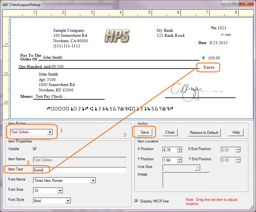The height and width of the screenshot is (212, 256).
Task: Click the CheckLayoutSetup app icon in title bar
Action: pos(5,4)
